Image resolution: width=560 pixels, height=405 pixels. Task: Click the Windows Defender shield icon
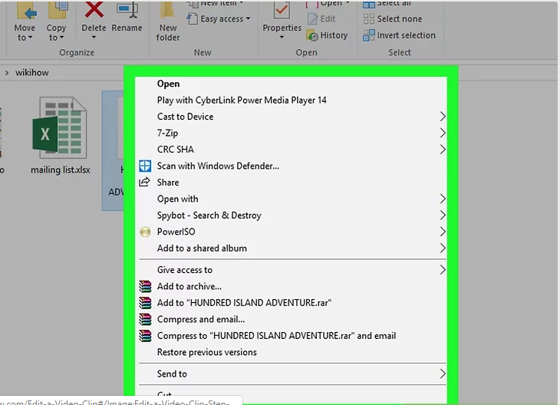tap(145, 166)
